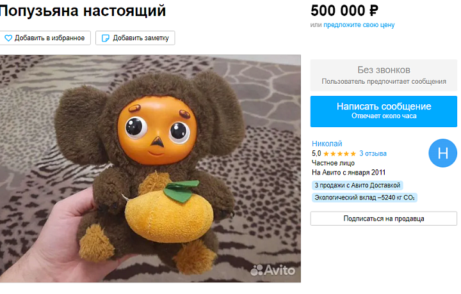Click the note icon beside Добавить заметку

[x=105, y=38]
